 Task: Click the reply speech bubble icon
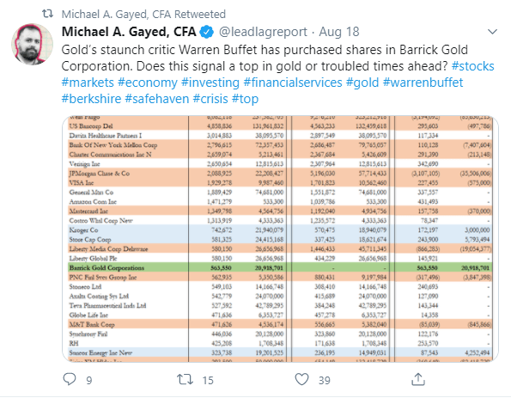[x=70, y=379]
